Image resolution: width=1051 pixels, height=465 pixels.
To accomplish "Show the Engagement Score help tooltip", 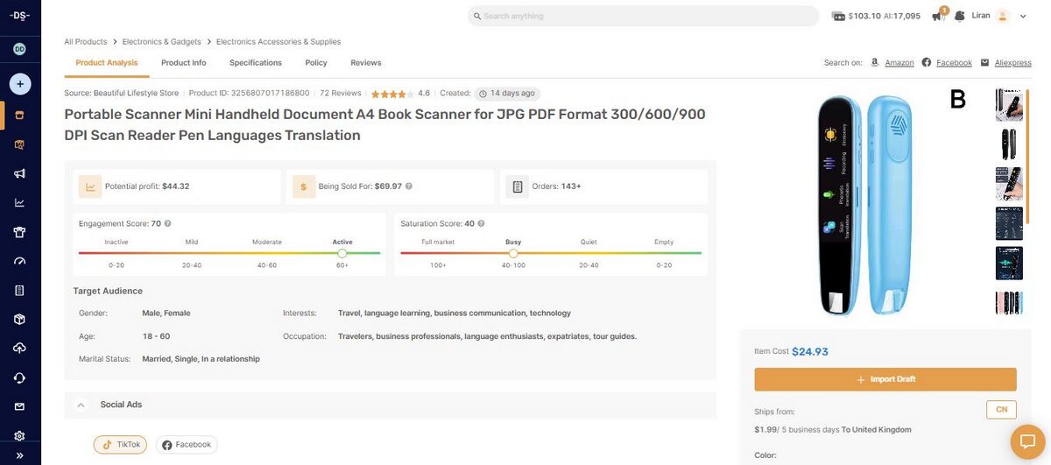I will click(x=167, y=223).
